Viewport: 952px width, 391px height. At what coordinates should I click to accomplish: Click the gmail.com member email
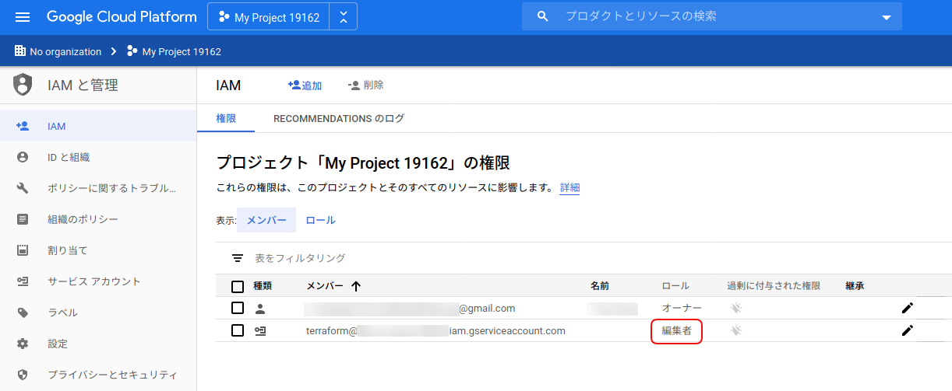410,308
